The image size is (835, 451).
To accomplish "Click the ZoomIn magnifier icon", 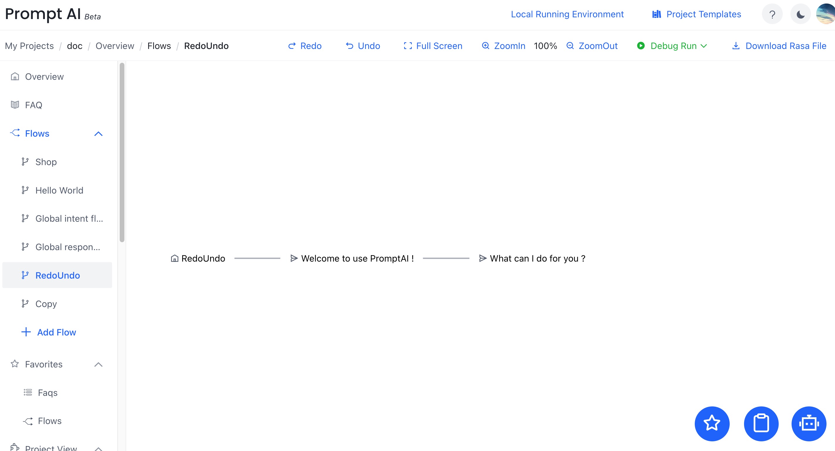I will [x=486, y=46].
